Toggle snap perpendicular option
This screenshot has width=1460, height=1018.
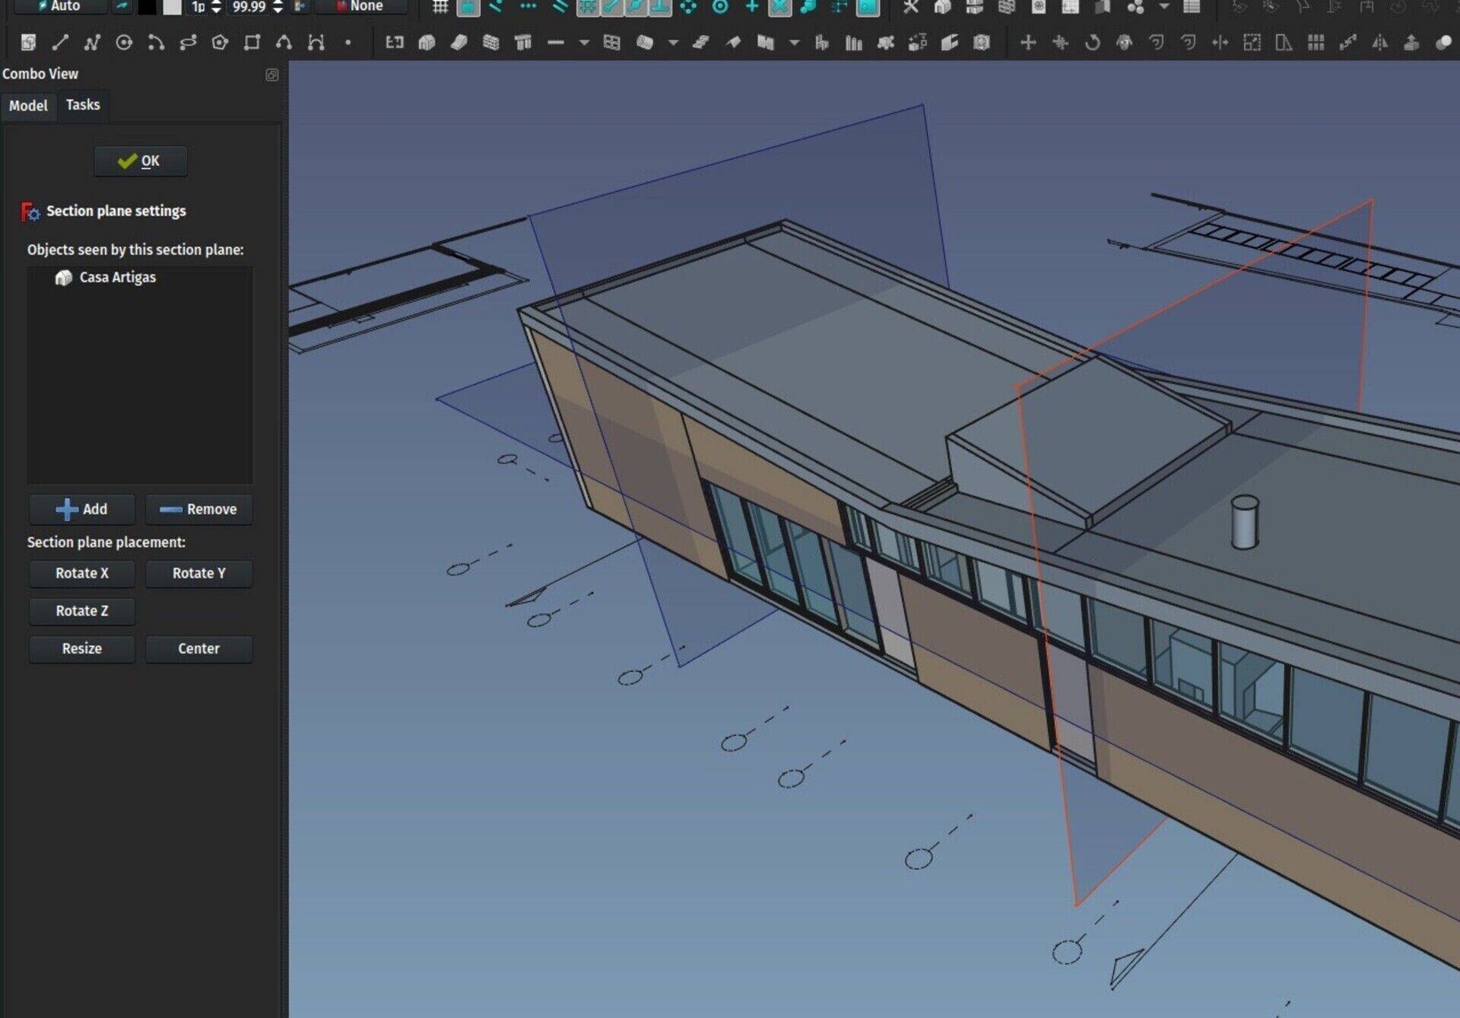660,7
